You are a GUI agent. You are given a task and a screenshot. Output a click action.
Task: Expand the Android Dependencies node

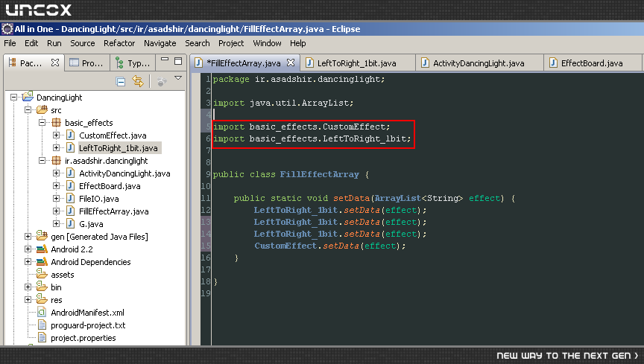click(x=28, y=262)
